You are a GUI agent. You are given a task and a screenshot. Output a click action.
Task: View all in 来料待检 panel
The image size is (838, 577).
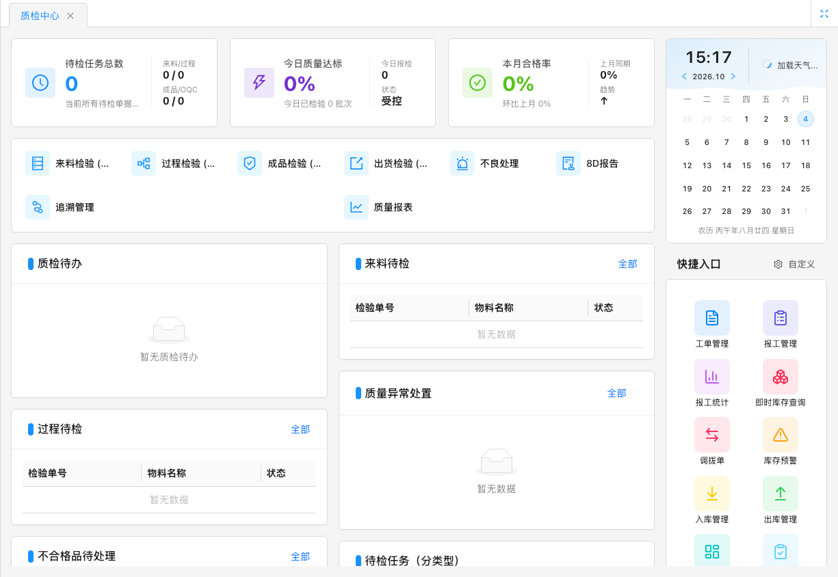pos(627,264)
